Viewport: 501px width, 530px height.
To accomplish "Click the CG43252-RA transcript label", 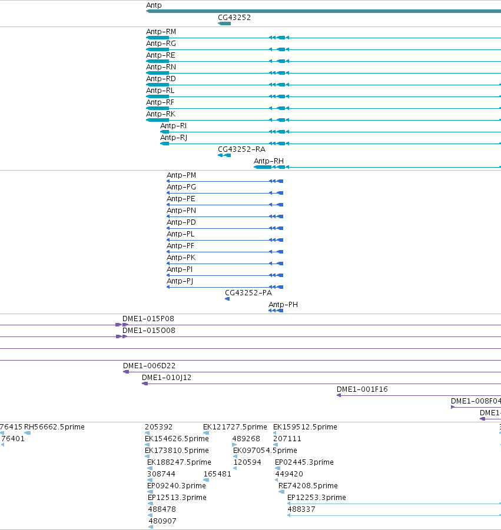I will point(241,149).
